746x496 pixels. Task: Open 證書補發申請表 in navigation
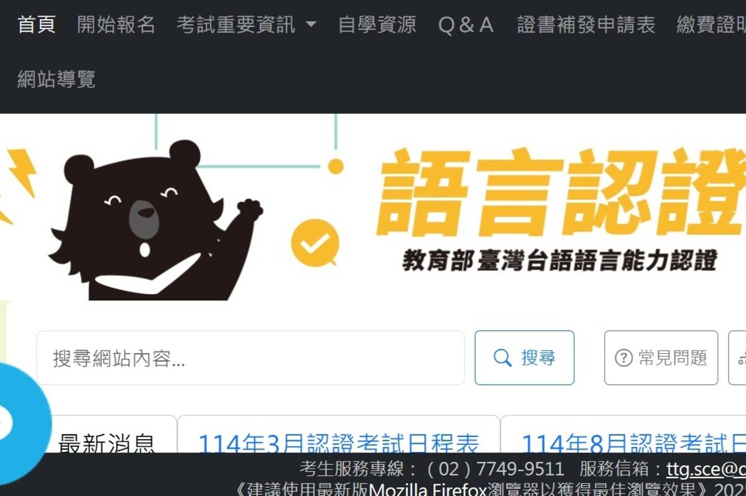(x=586, y=25)
